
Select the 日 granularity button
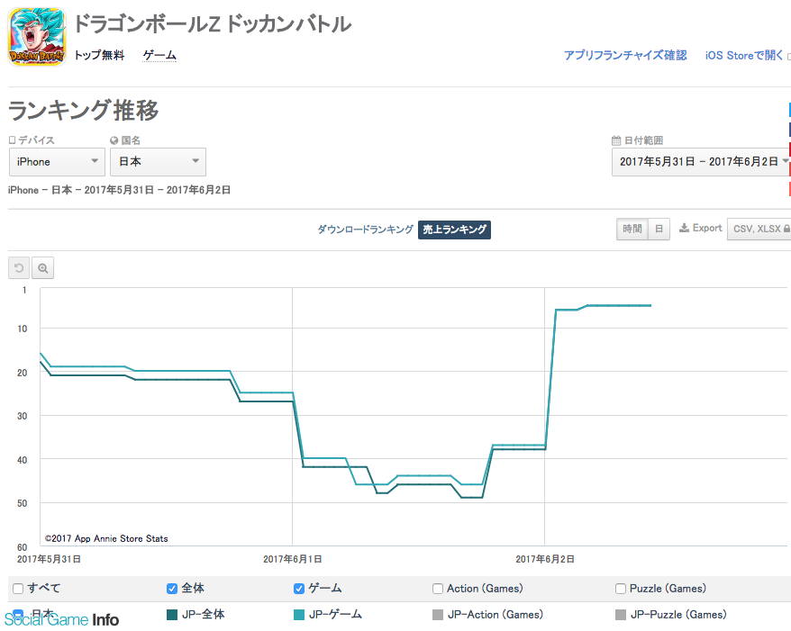pos(659,229)
